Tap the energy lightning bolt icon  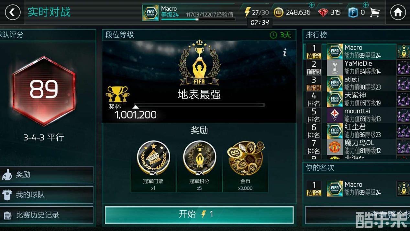247,12
